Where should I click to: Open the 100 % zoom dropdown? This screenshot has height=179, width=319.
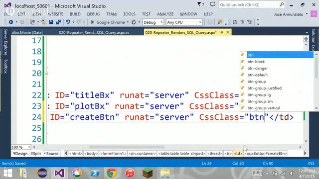pos(29,147)
